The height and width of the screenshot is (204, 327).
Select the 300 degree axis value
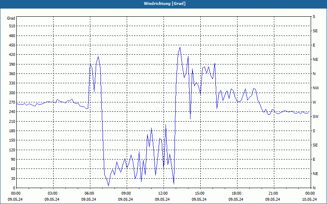coord(12,93)
